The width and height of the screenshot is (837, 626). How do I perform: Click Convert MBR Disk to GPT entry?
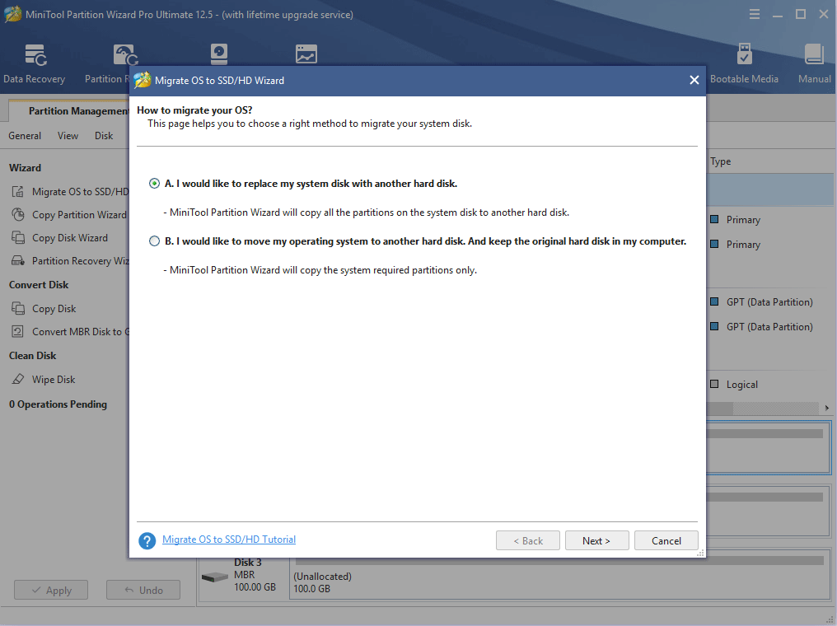pos(80,331)
